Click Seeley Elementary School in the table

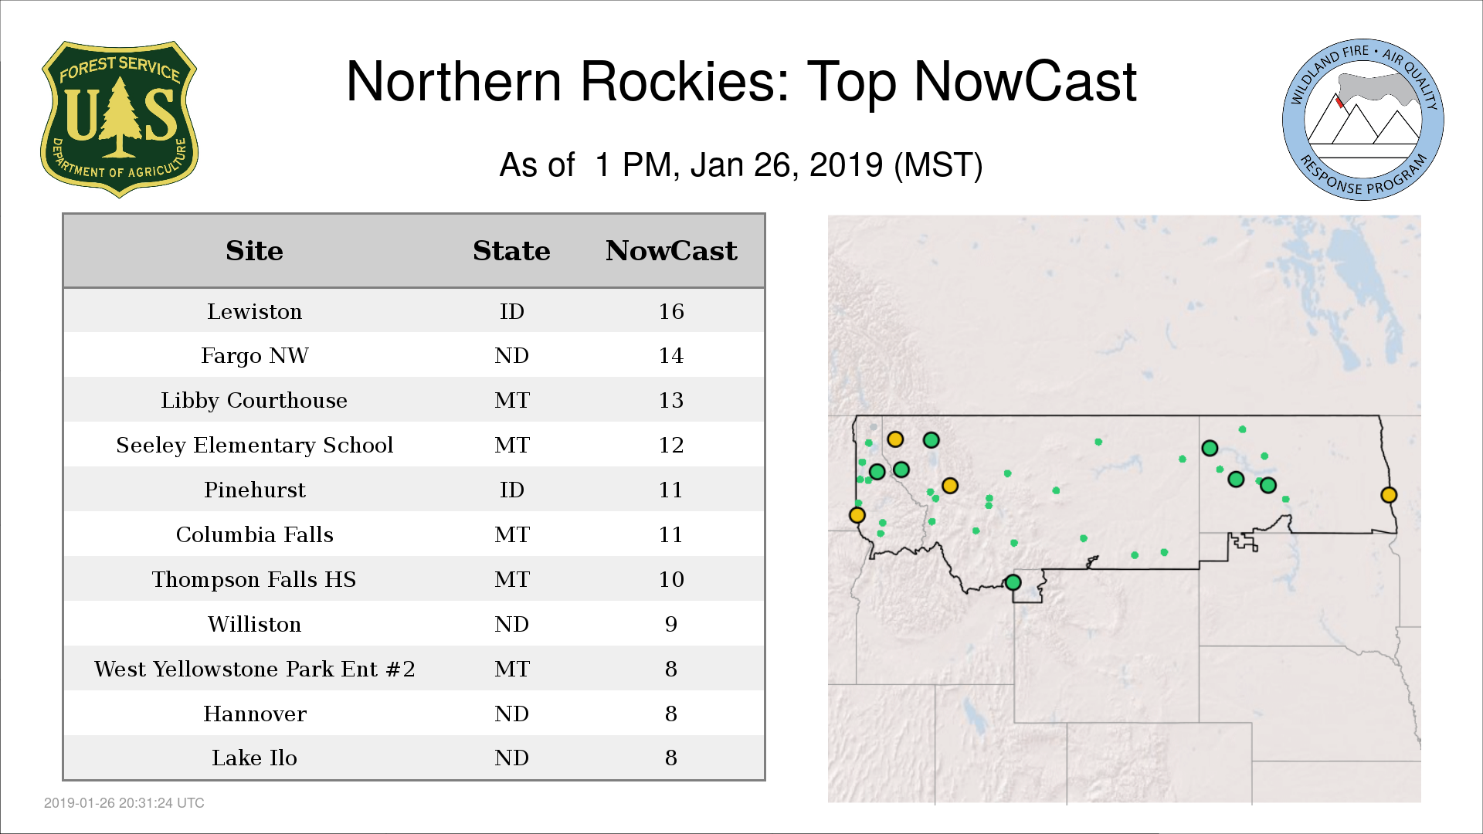(254, 446)
